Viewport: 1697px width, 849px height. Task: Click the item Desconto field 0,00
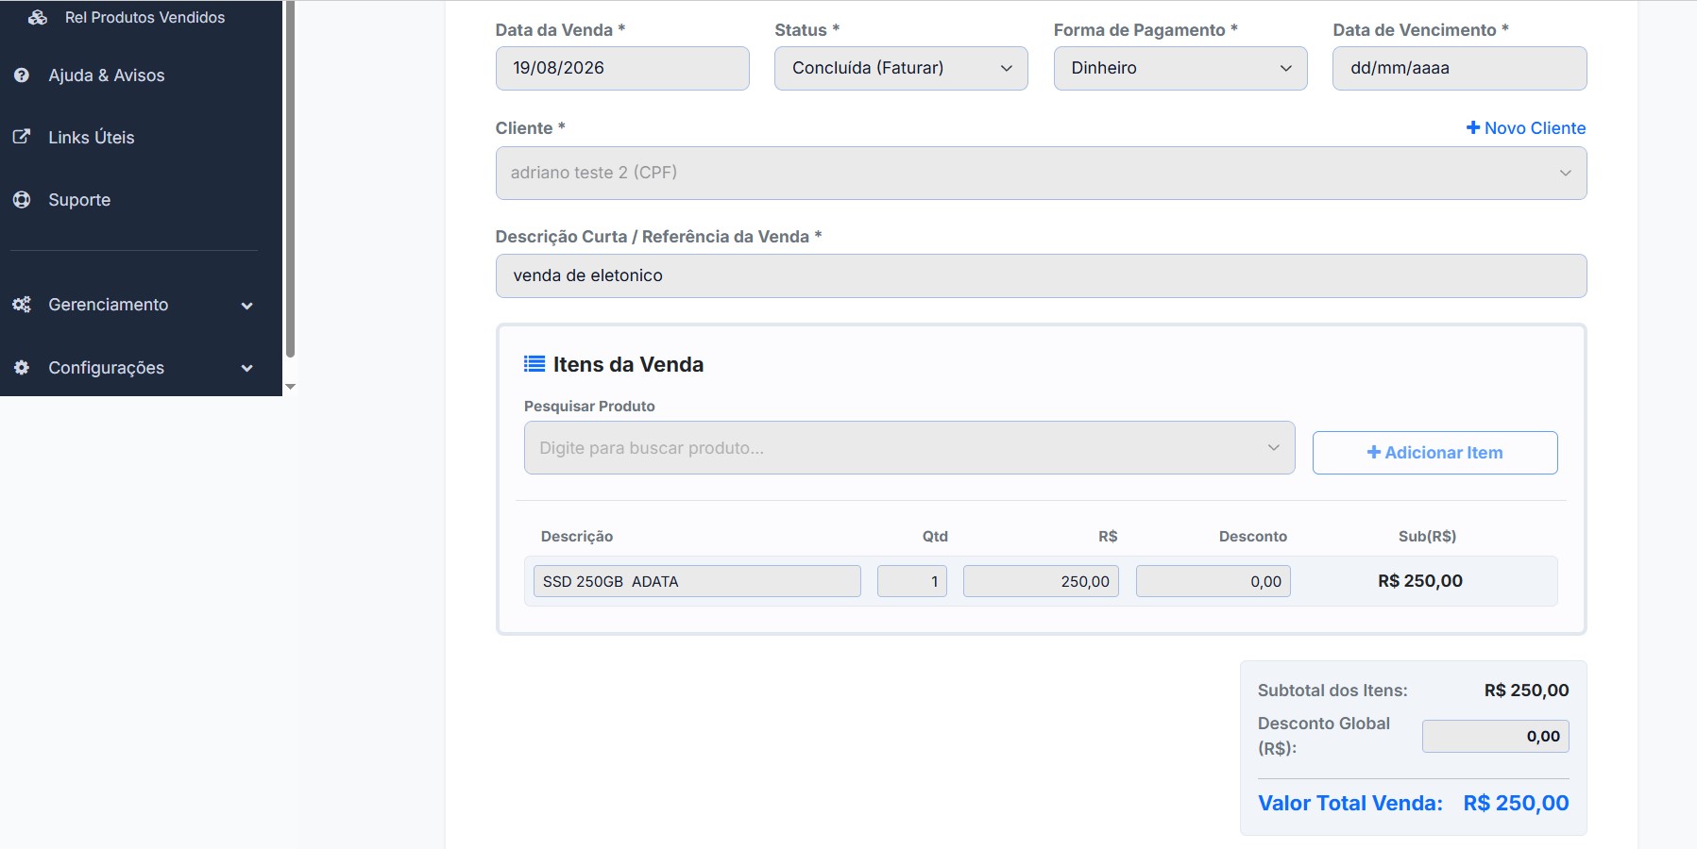click(1213, 581)
